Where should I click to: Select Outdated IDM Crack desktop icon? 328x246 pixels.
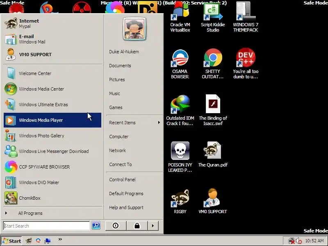point(180,110)
